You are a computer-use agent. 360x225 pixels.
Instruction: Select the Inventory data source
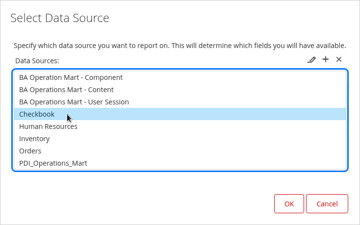click(x=34, y=139)
